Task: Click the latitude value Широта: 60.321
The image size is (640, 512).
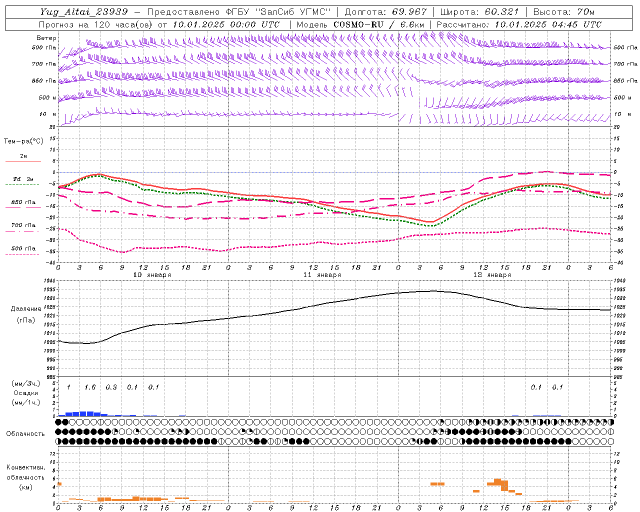Action: pyautogui.click(x=479, y=12)
